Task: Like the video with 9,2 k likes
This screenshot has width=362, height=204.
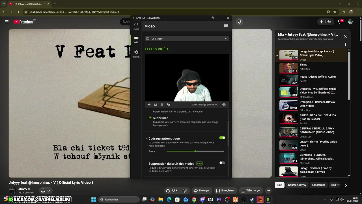Action: [172, 190]
